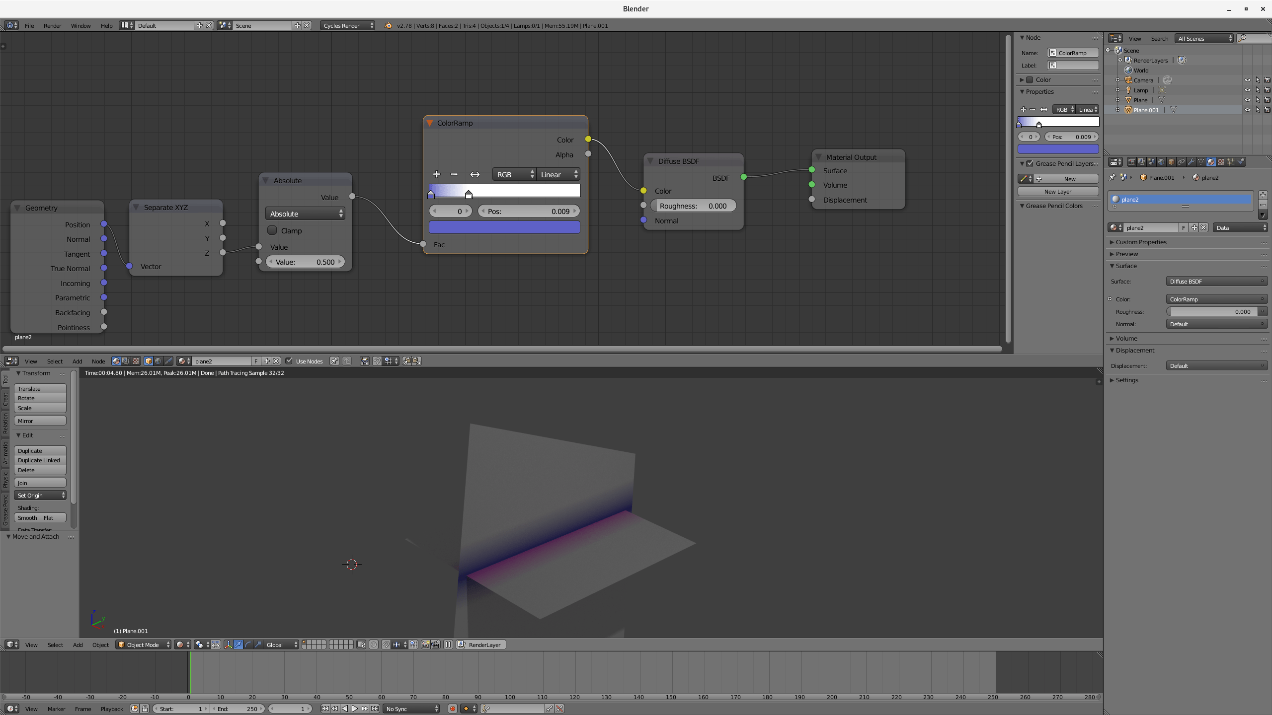Click the Smooth shading button
The height and width of the screenshot is (715, 1272).
point(27,517)
